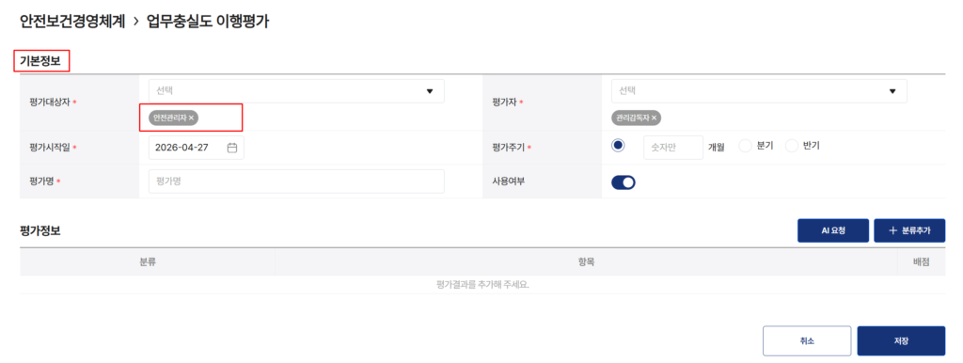
Task: Remove the 안전관리자 tag with its x
Action: point(191,118)
